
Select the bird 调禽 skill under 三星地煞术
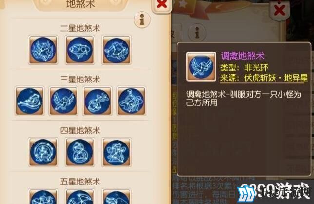pyautogui.click(x=63, y=101)
